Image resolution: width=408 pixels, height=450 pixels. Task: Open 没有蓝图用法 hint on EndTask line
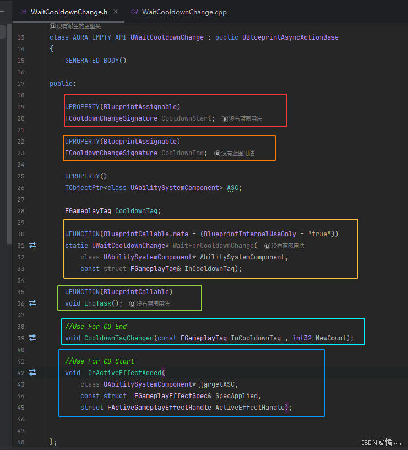pyautogui.click(x=153, y=303)
